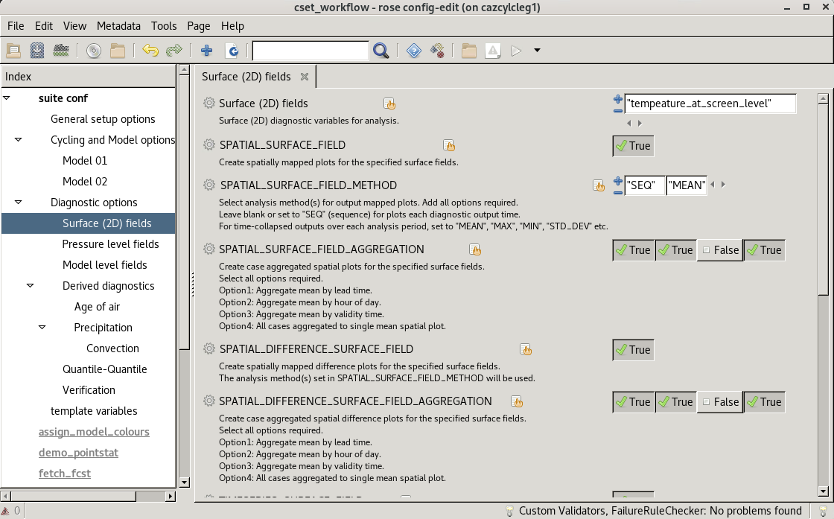Open assign_model_colours link in index

tap(94, 432)
